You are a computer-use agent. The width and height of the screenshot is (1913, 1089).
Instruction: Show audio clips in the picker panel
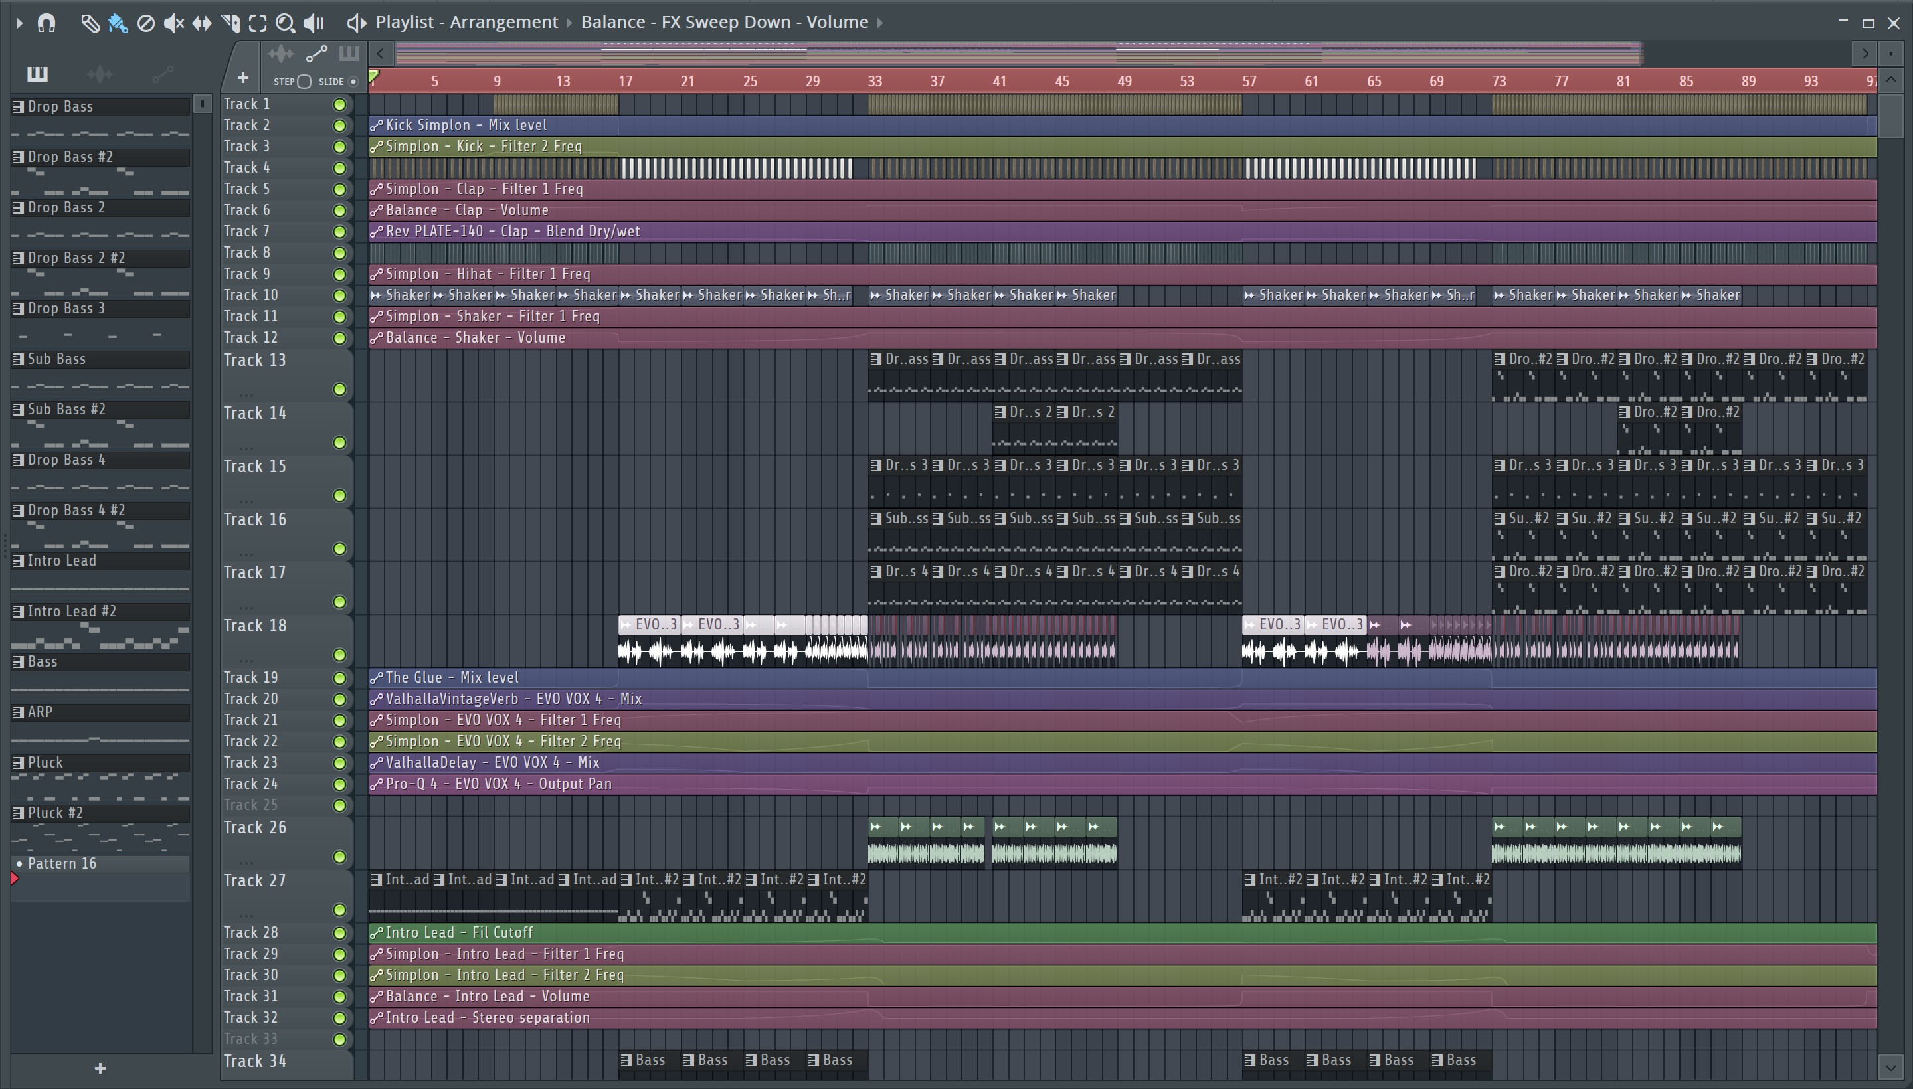tap(100, 73)
